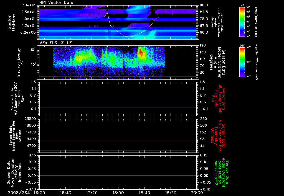
Task: Click the 'ESH Sun Elevation Angle' axis title
Action: point(217,22)
